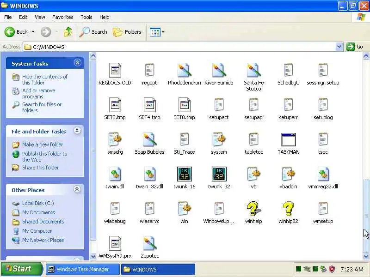Open the File menu

[x=8, y=17]
